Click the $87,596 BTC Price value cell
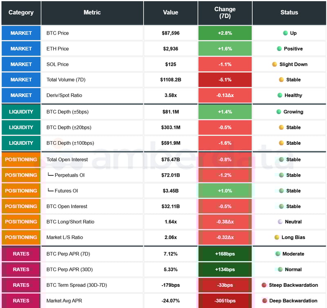 (x=170, y=33)
